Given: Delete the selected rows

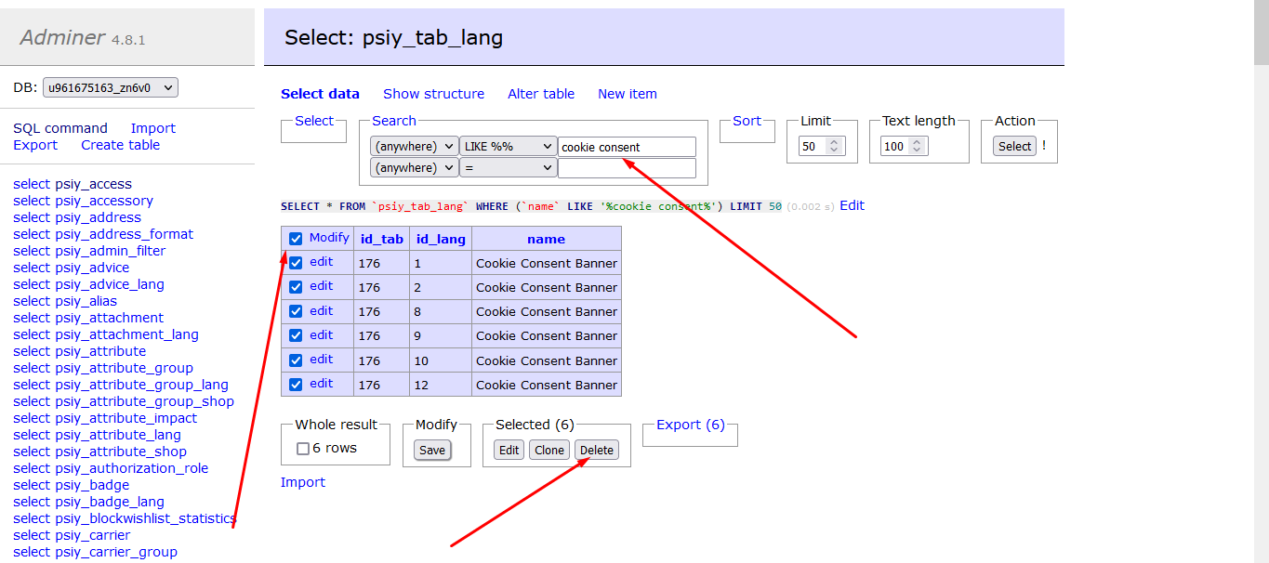Looking at the screenshot, I should point(597,451).
